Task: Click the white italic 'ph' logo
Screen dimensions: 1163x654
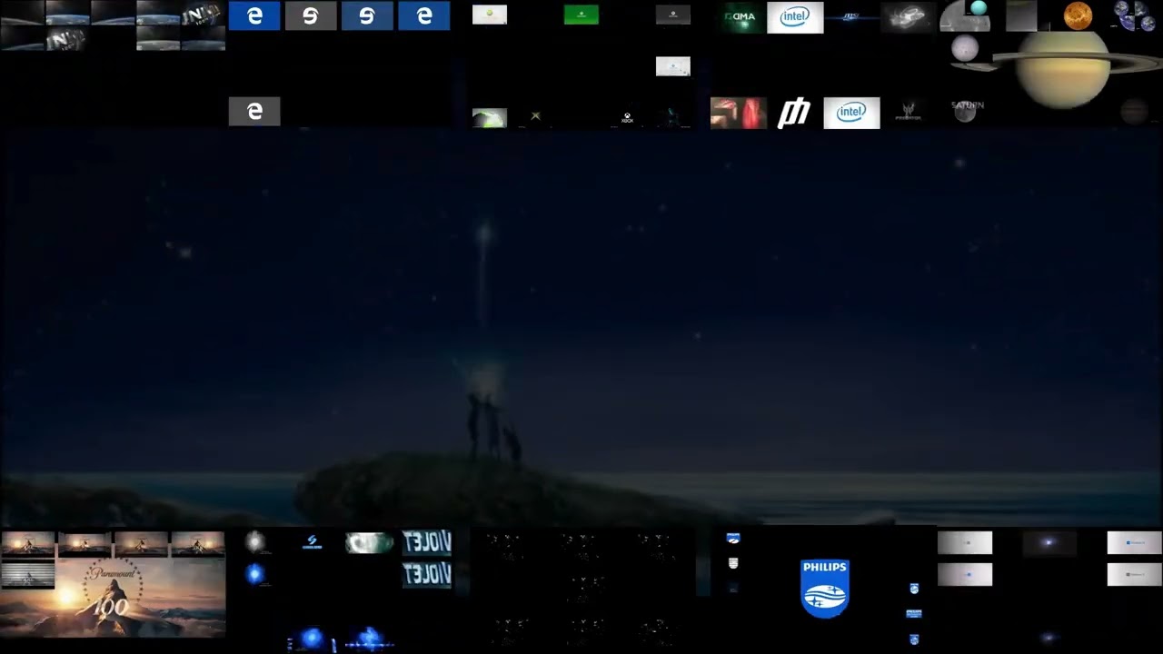Action: 794,114
